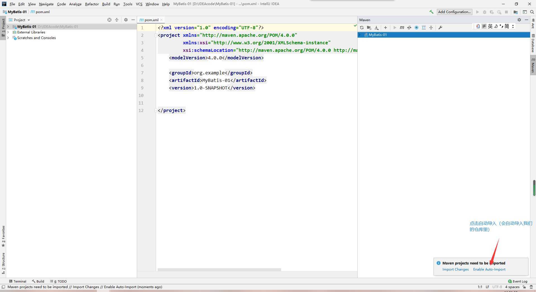Image resolution: width=536 pixels, height=292 pixels.
Task: Click editor horizontal scrollbar
Action: point(219,270)
